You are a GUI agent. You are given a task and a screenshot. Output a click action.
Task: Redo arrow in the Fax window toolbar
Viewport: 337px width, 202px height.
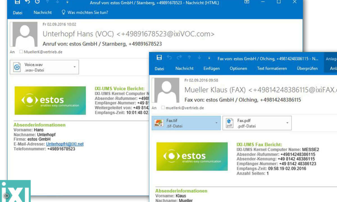179,58
